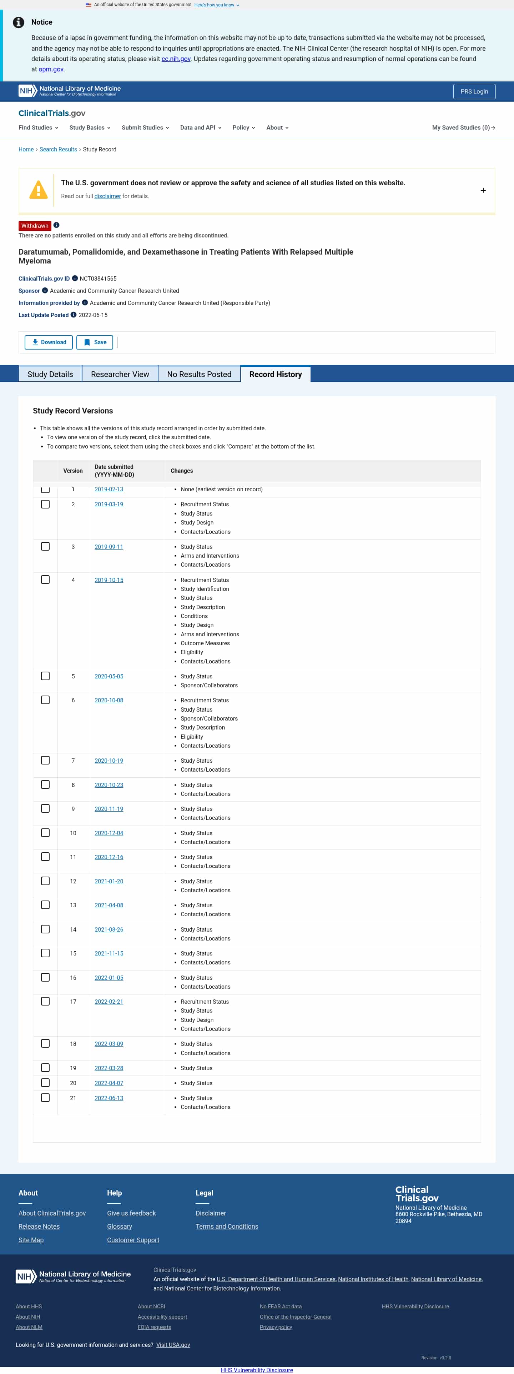Screen dimensions: 514x1374
Task: Switch to the Study Details tab
Action: click(50, 374)
